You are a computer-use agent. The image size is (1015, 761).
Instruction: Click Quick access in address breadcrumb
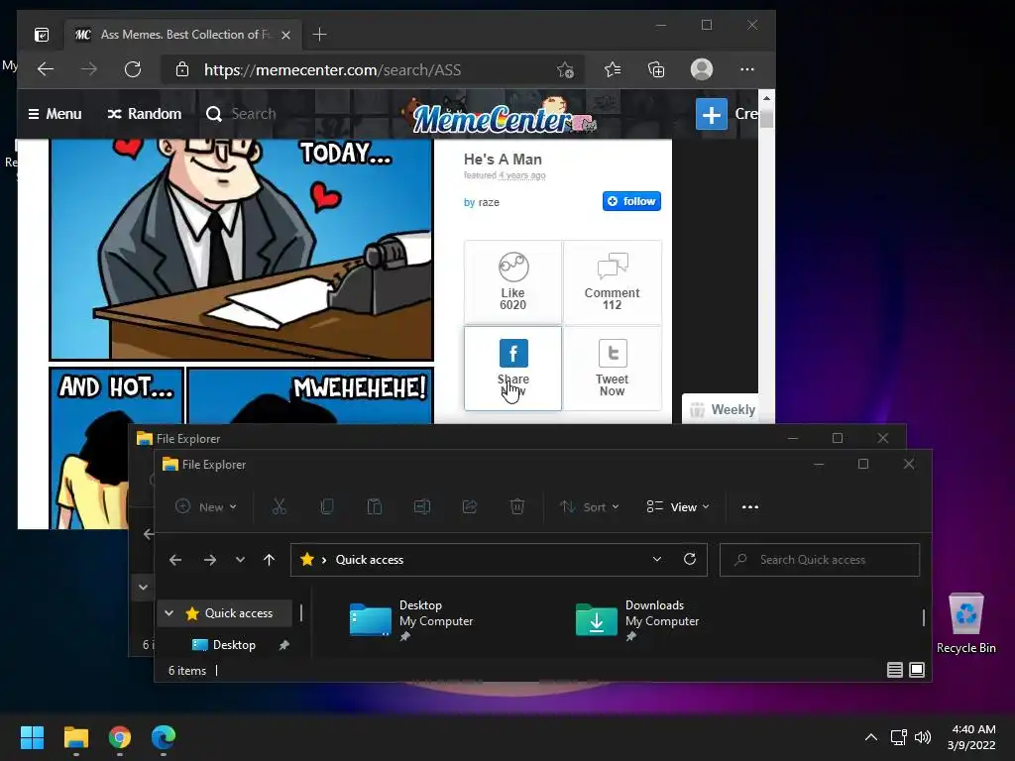tap(369, 560)
